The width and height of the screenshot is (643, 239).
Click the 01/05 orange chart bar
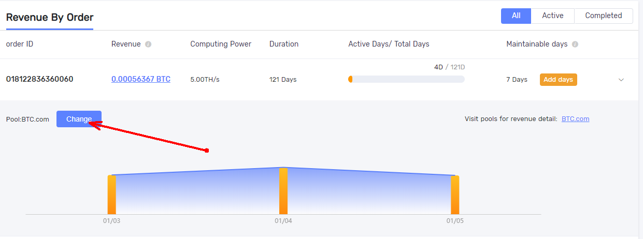coord(455,195)
